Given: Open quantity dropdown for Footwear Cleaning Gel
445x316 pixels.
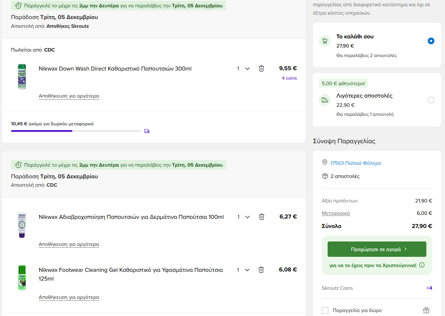Looking at the screenshot, I should click(244, 270).
